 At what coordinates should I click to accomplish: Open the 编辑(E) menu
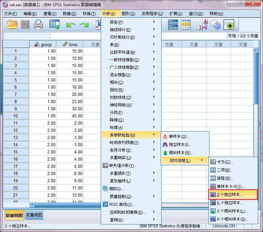coord(30,13)
